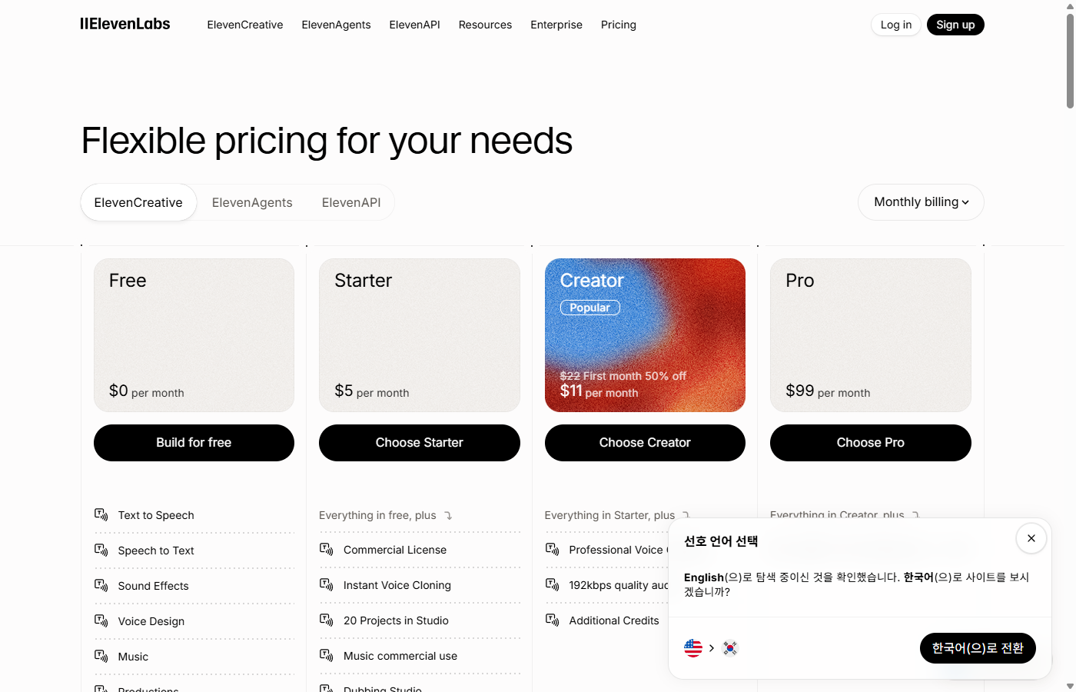Click the Text to Speech feature icon

[x=101, y=514]
